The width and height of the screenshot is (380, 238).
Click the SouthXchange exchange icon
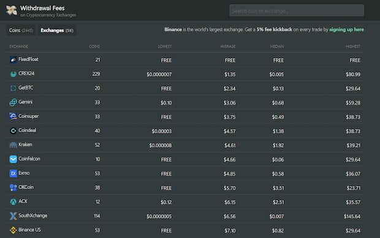[13, 216]
